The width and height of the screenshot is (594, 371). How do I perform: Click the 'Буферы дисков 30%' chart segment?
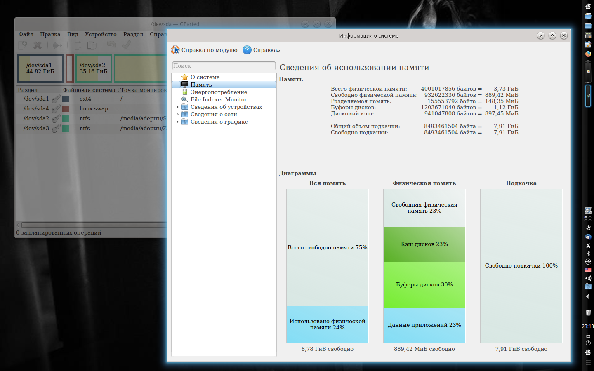click(424, 285)
